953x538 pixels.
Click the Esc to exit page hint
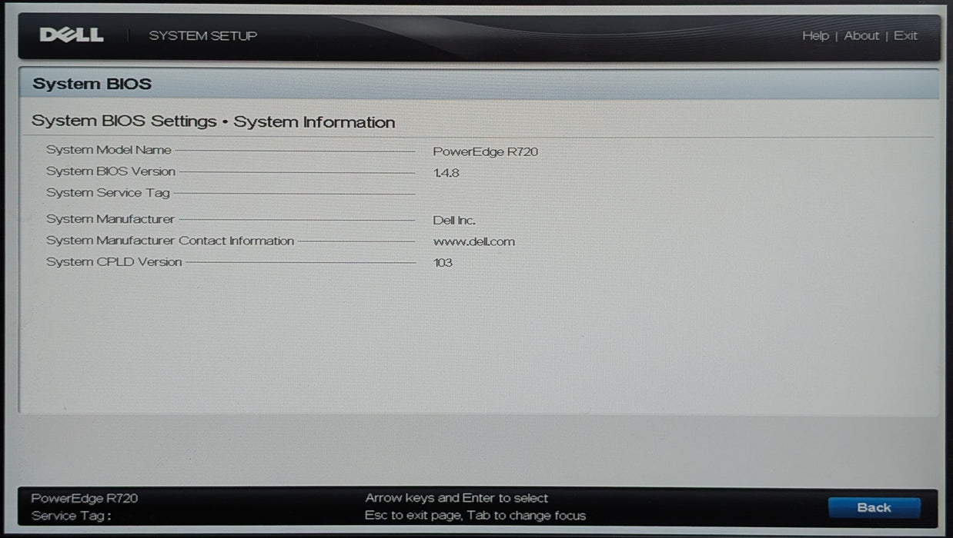click(x=476, y=516)
